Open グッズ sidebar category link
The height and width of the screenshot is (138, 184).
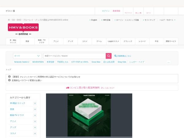13,127
